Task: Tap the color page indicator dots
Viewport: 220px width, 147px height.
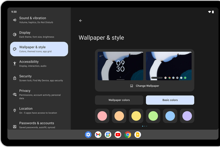Action: 145,126
